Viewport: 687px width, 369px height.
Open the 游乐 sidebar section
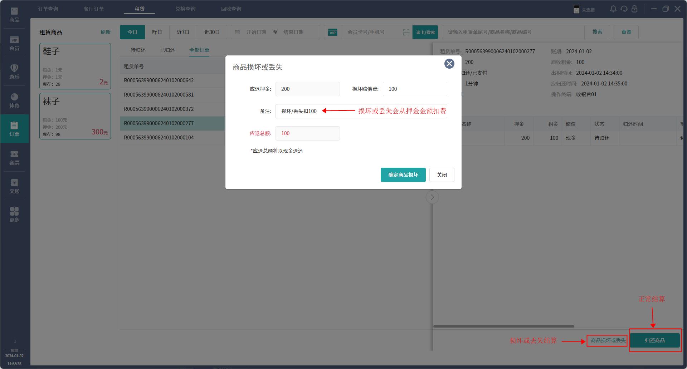[x=14, y=72]
